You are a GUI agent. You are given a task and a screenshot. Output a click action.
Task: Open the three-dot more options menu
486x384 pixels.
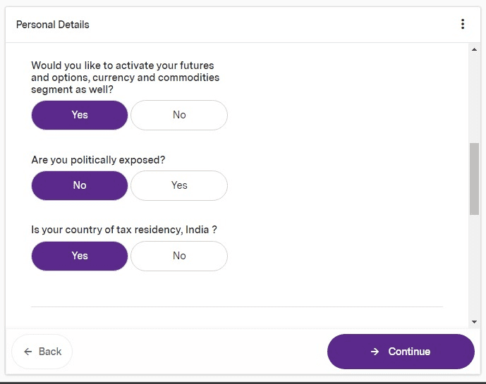click(x=463, y=25)
